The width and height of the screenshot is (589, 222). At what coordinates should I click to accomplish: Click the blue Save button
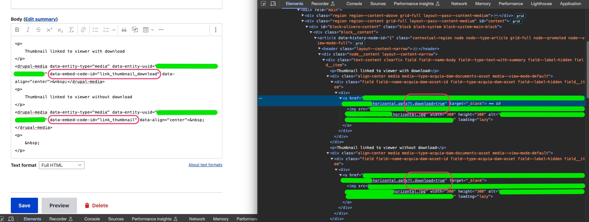pos(24,205)
